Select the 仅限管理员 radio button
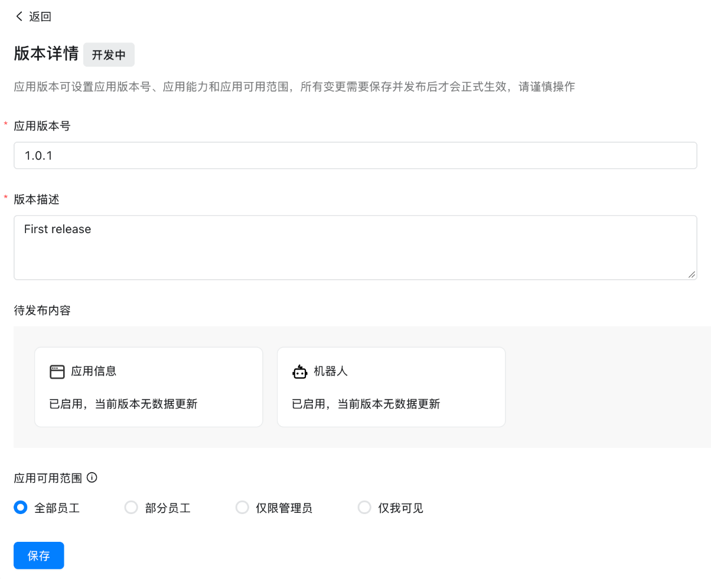The image size is (711, 579). tap(242, 508)
